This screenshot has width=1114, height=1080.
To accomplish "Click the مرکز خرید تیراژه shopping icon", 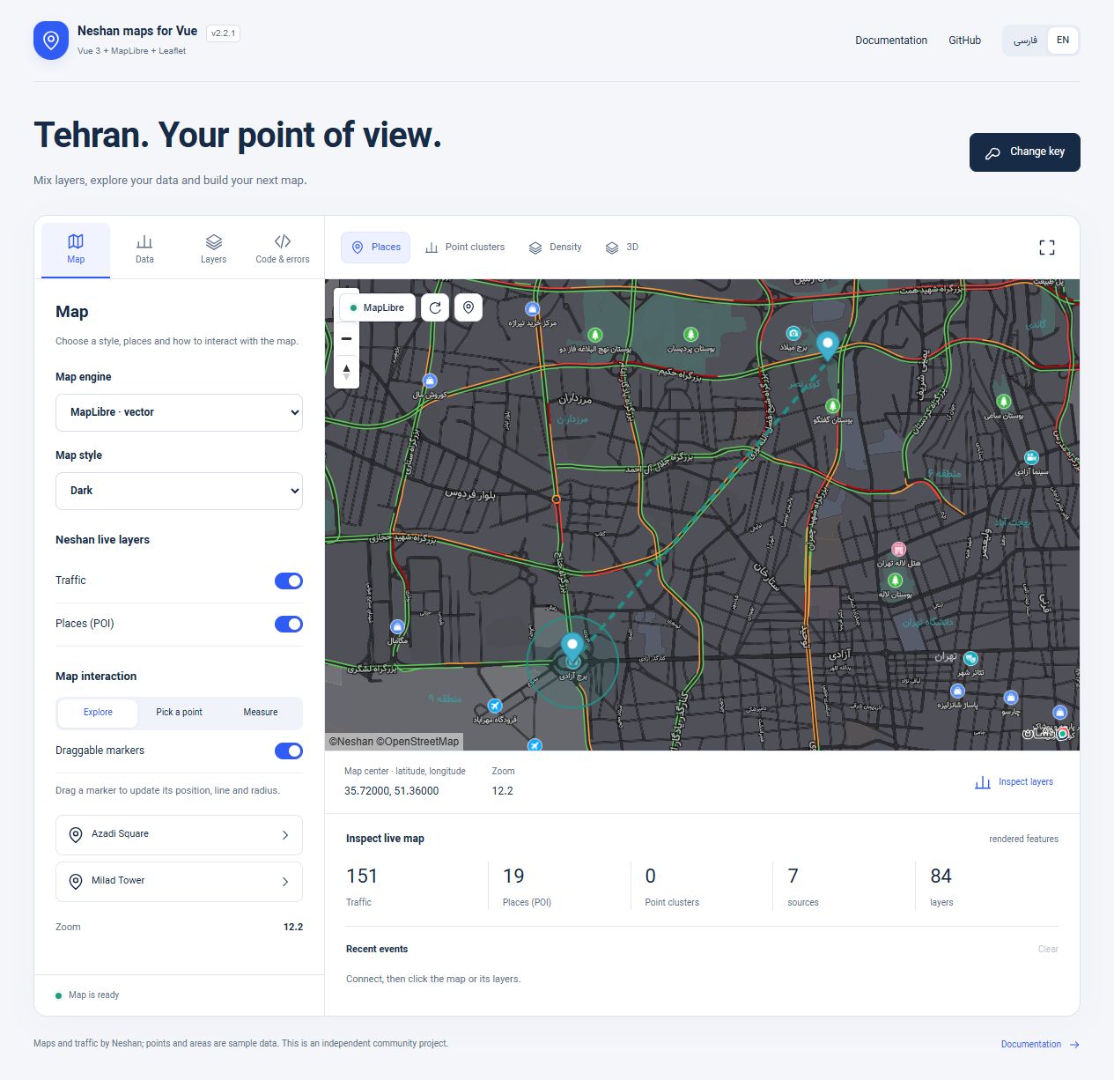I will [532, 309].
